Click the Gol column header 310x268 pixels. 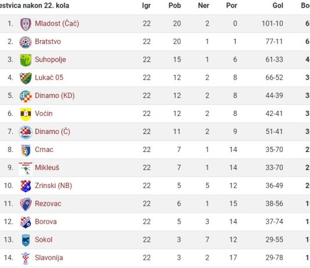coord(277,6)
